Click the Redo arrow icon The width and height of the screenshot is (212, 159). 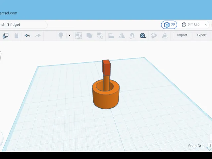point(38,35)
